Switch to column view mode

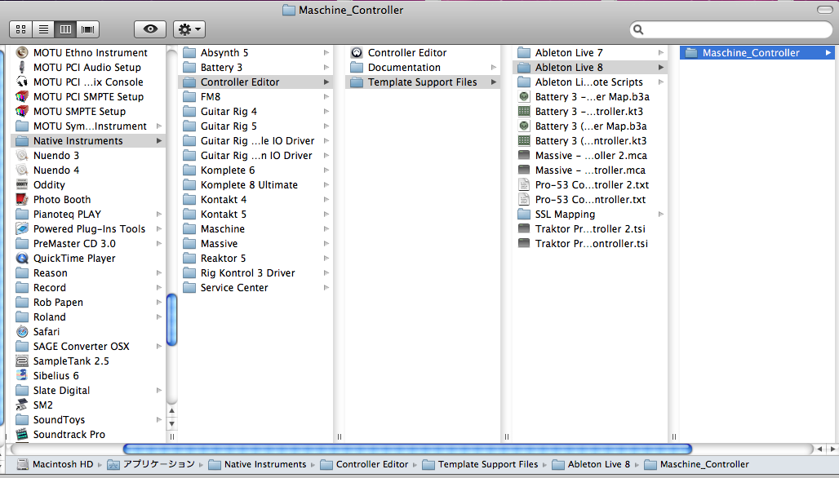point(65,29)
